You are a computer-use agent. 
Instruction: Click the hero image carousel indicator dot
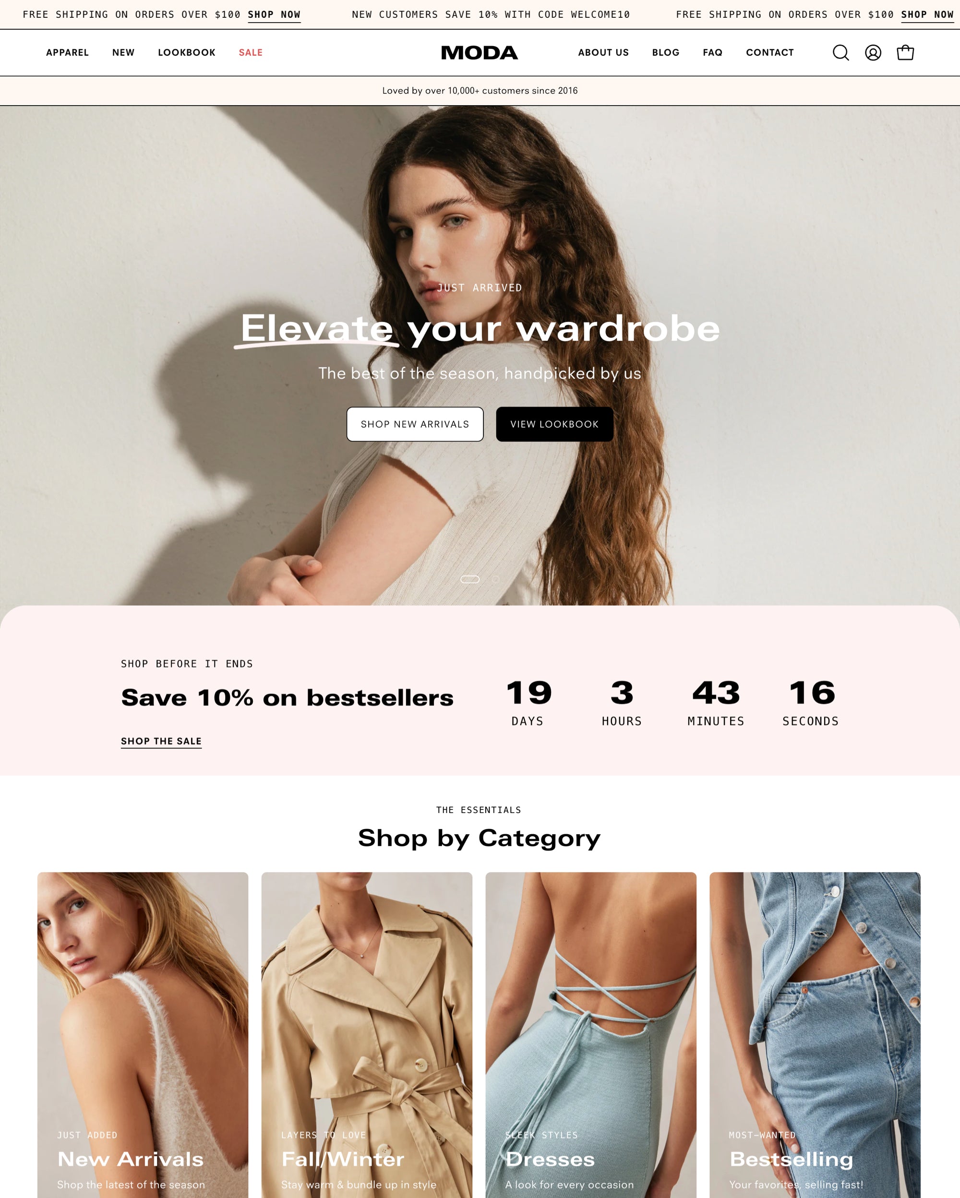[499, 580]
